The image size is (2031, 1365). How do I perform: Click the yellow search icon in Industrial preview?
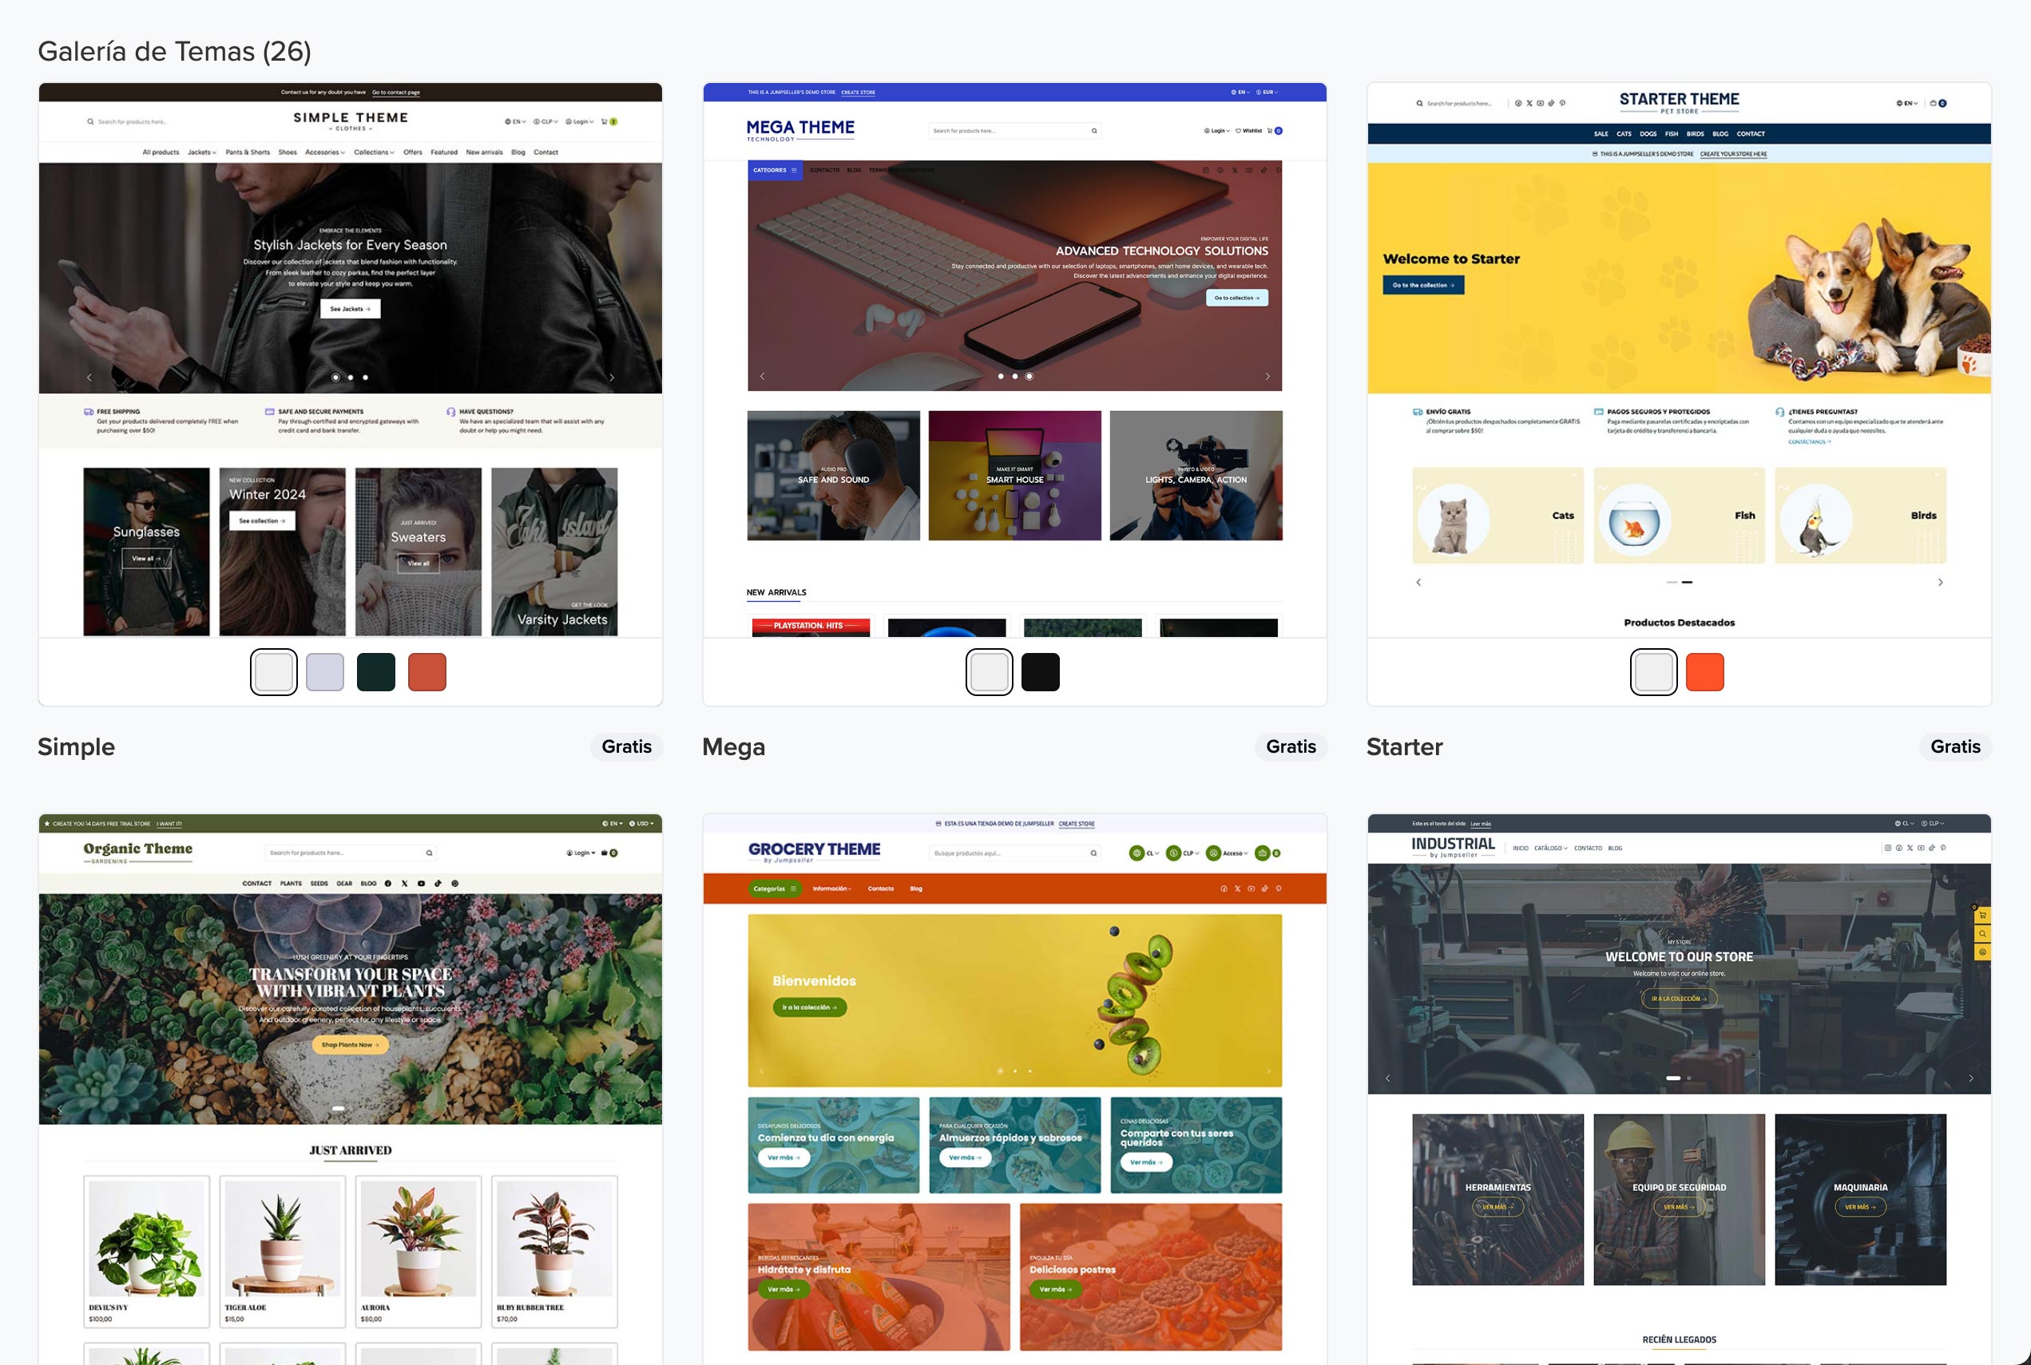click(1982, 933)
